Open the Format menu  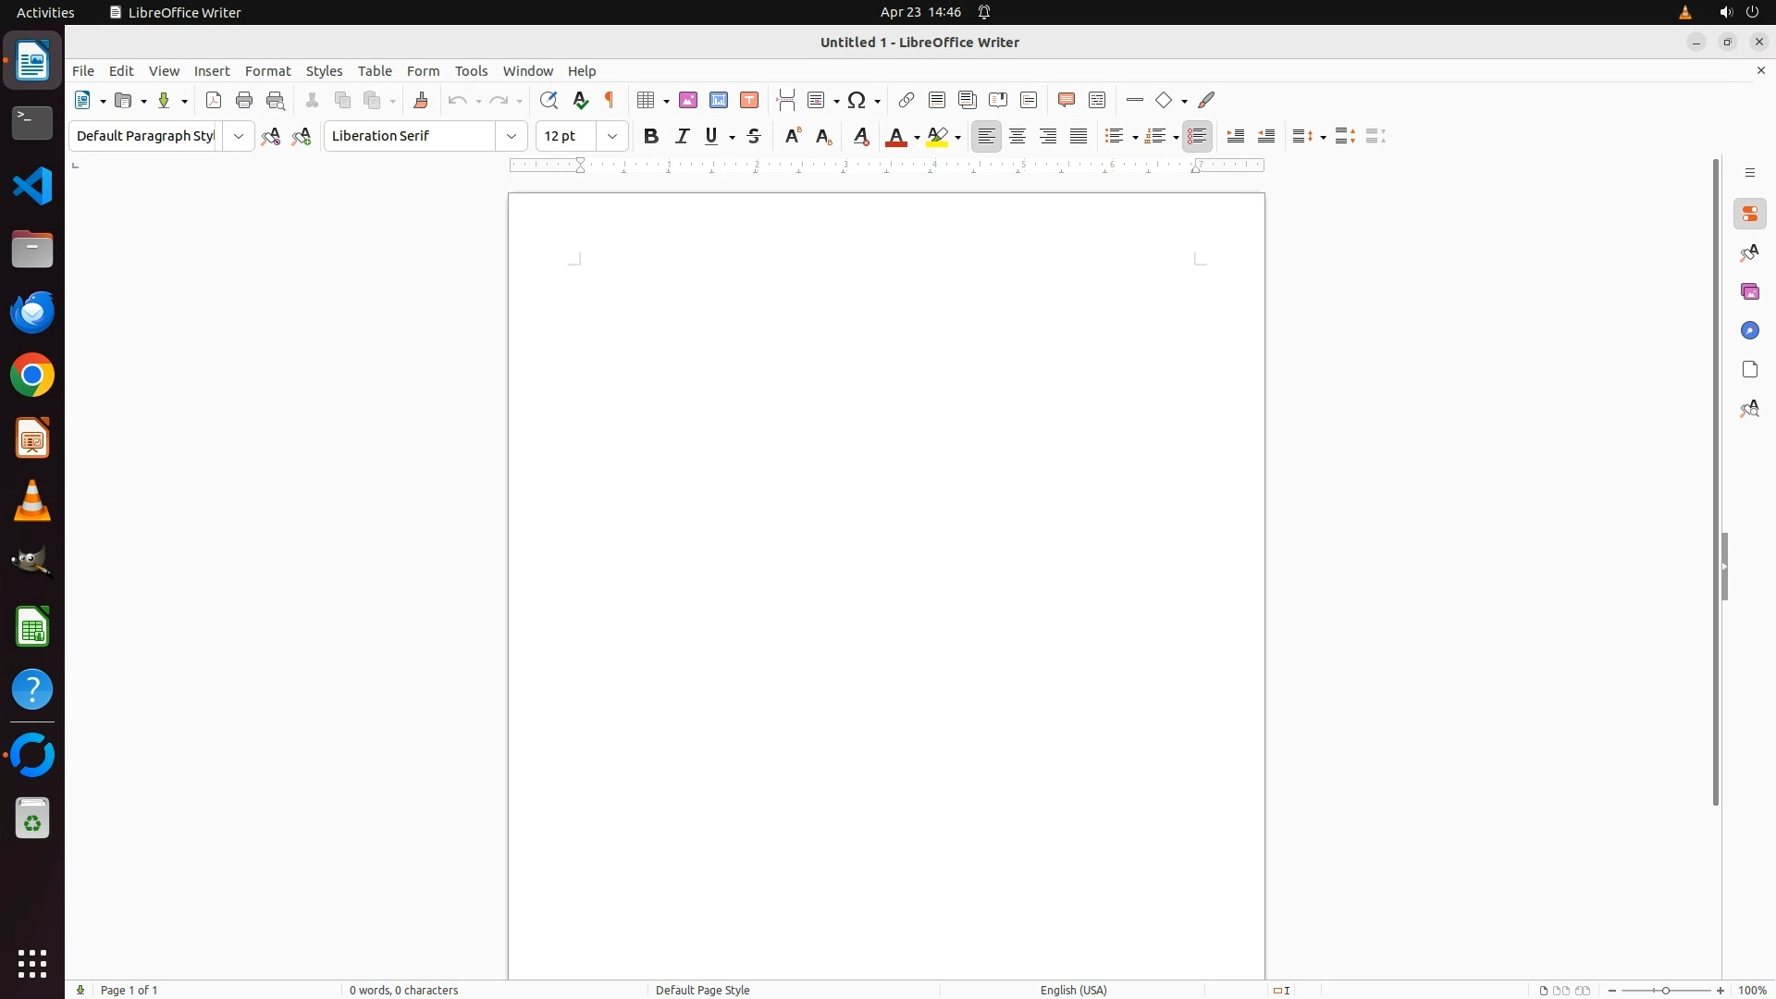click(267, 71)
